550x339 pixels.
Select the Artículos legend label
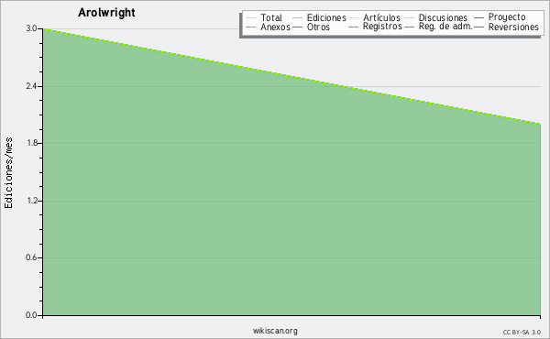[x=381, y=18]
